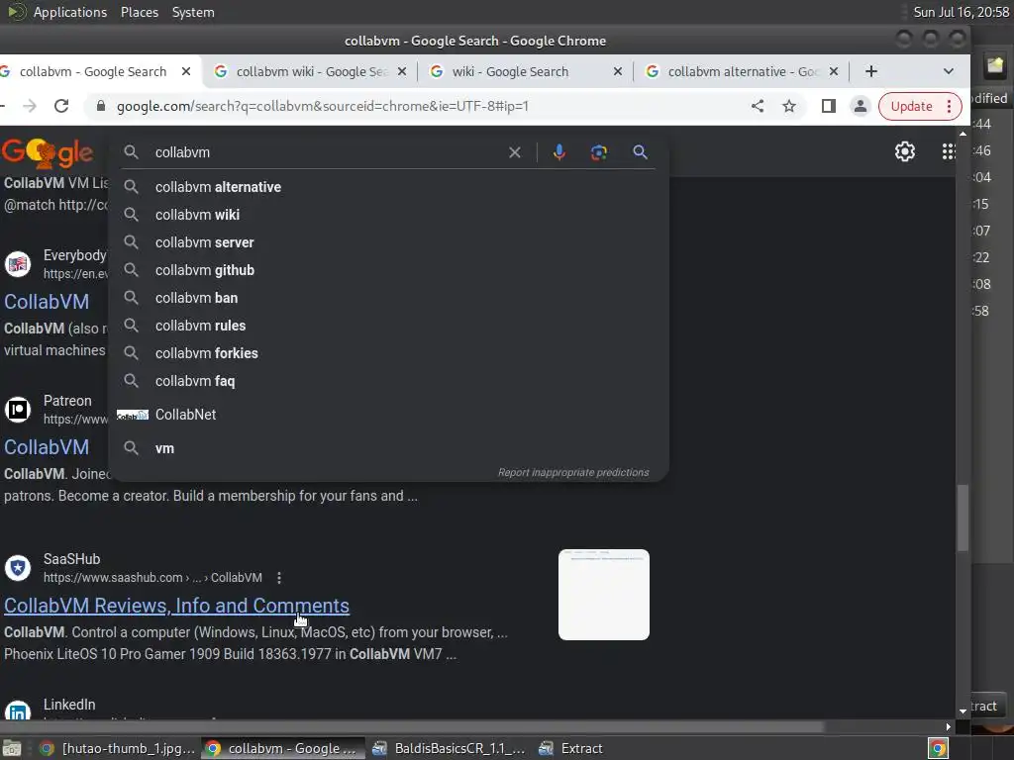Select the collabvm - Google Search tab
Viewport: 1014px width, 760px height.
[92, 71]
